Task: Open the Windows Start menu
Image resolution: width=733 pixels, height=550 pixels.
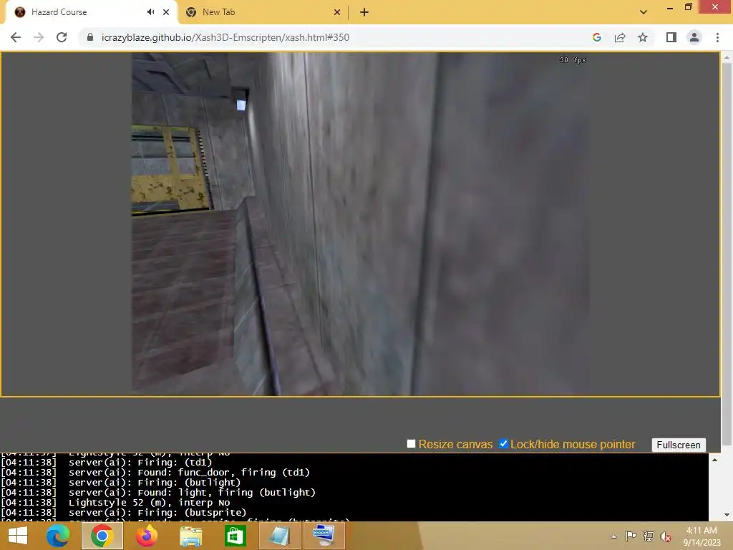Action: (x=18, y=536)
